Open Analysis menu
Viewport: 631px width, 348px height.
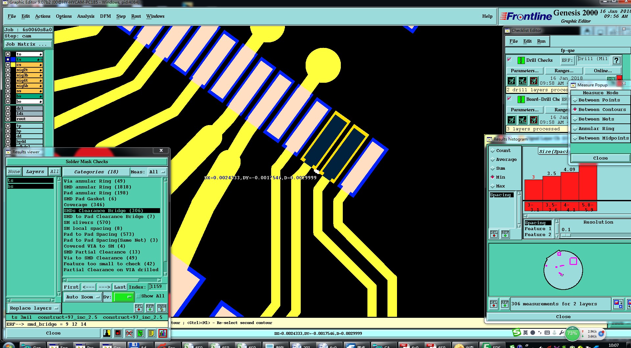86,16
